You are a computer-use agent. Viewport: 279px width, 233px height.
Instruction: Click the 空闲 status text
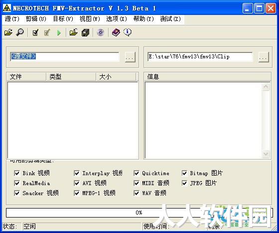pyautogui.click(x=30, y=227)
